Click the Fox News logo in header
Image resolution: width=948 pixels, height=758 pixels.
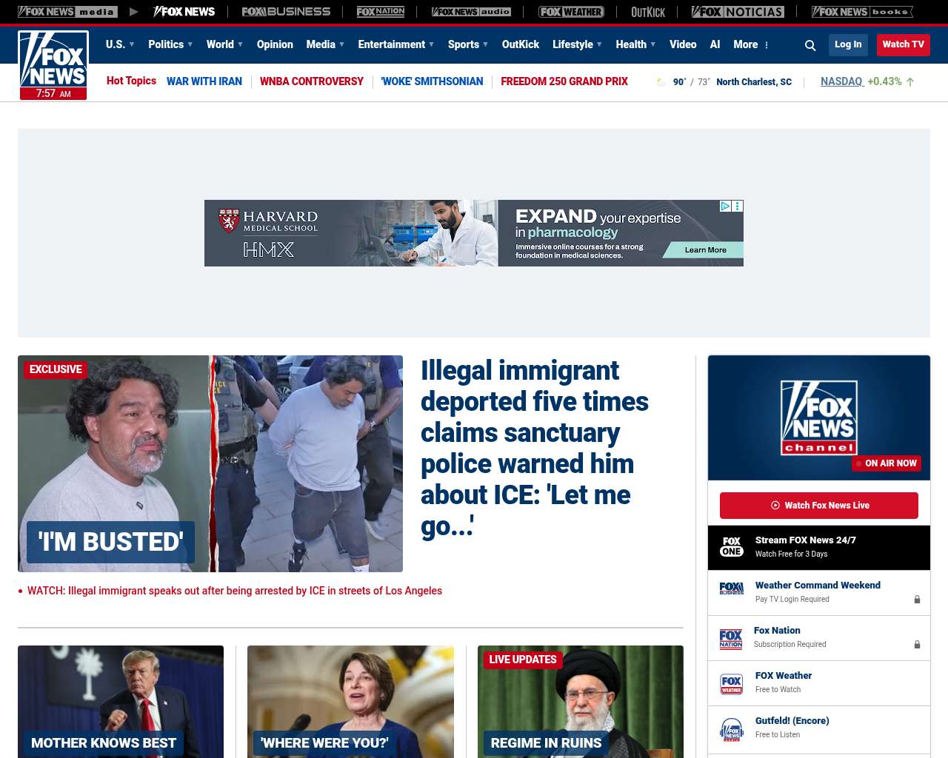53,59
